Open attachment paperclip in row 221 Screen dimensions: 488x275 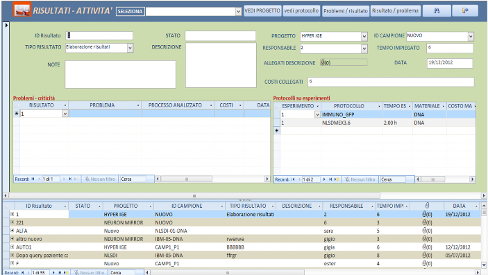427,222
